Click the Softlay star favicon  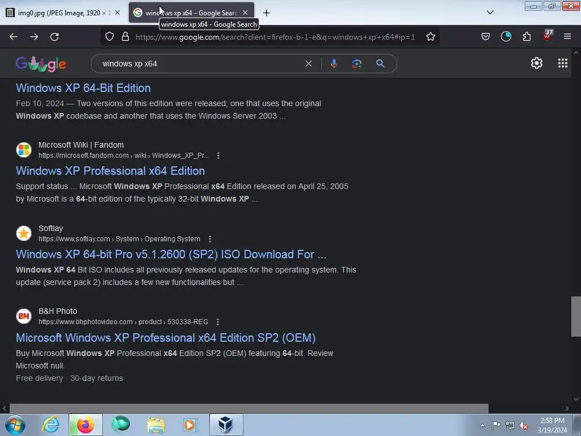pyautogui.click(x=24, y=233)
